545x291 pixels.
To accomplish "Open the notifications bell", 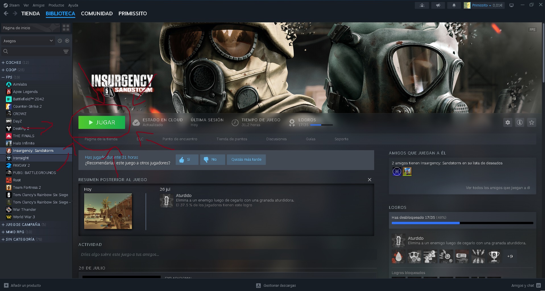I will tap(454, 5).
